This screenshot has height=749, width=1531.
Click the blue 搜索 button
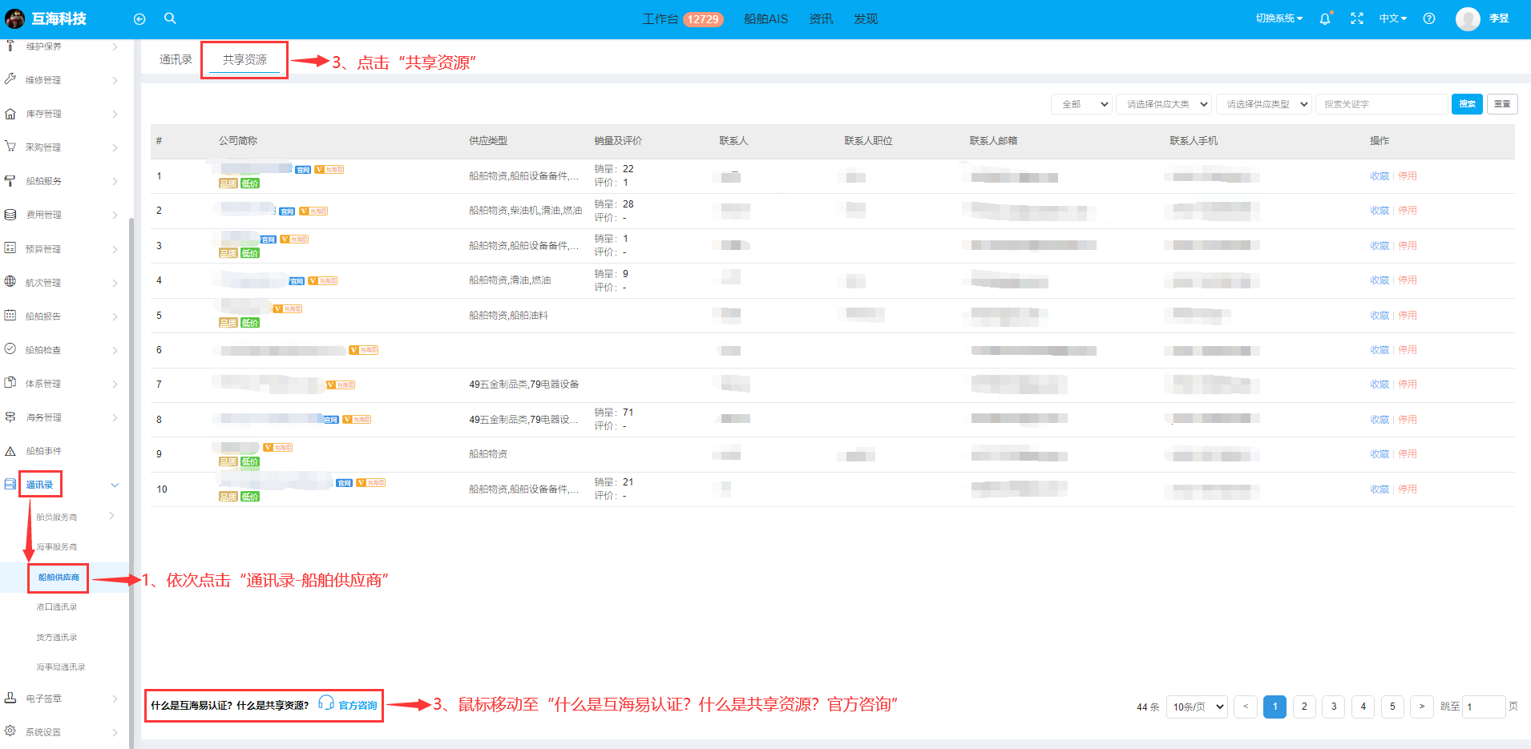click(1467, 104)
